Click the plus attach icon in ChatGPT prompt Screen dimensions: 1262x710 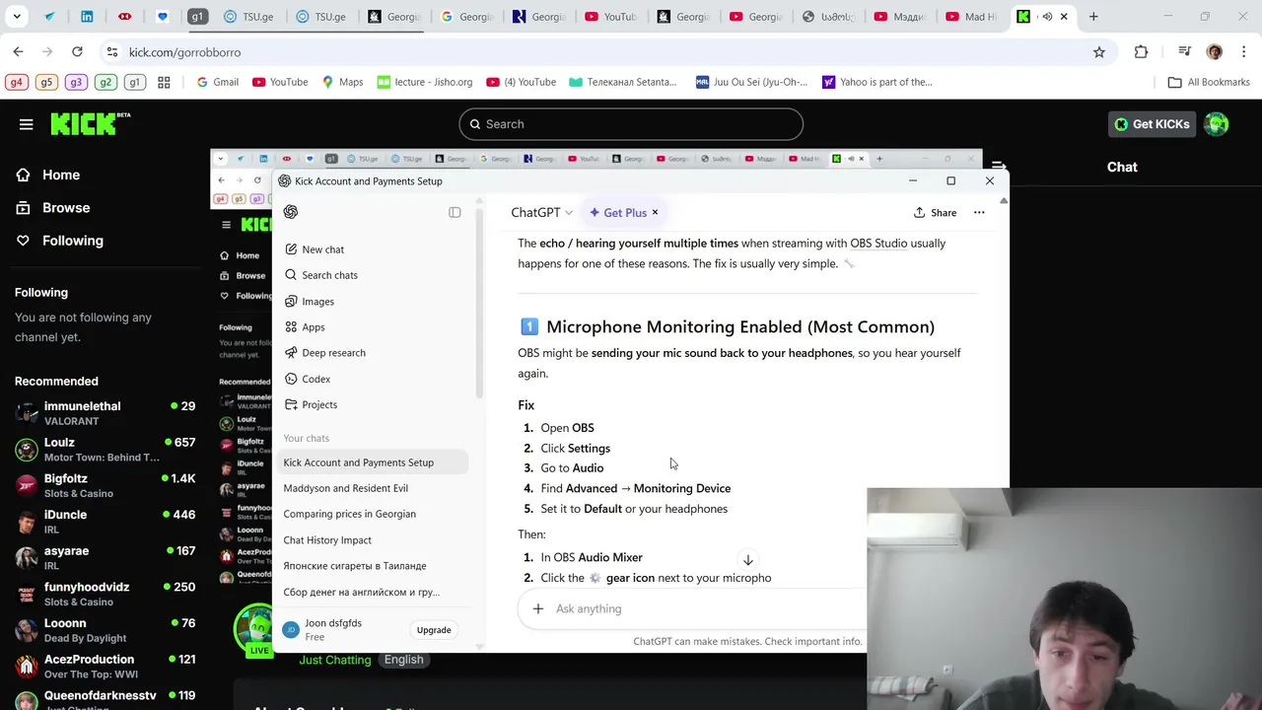point(538,608)
